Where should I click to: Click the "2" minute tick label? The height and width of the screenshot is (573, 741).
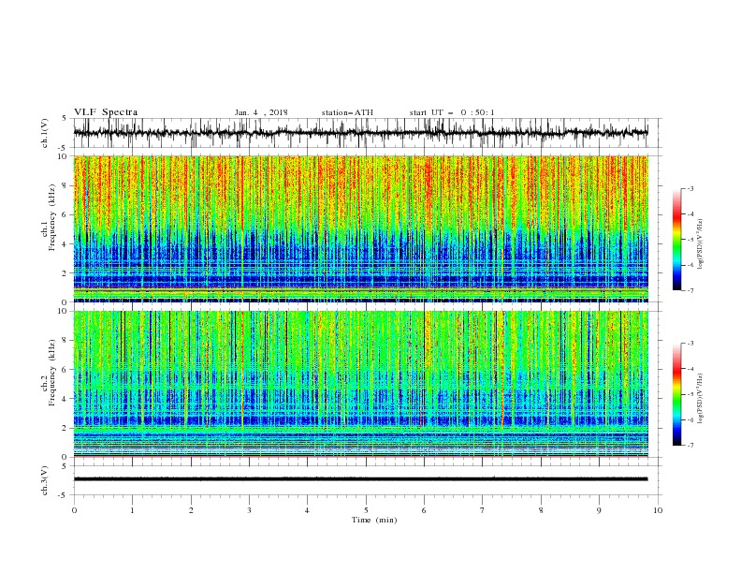tap(191, 510)
